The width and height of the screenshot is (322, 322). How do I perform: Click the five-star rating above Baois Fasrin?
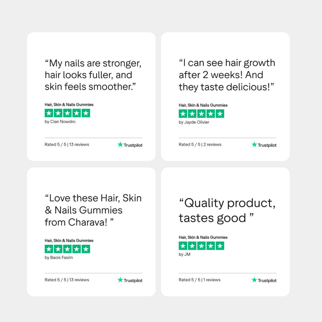pos(67,249)
